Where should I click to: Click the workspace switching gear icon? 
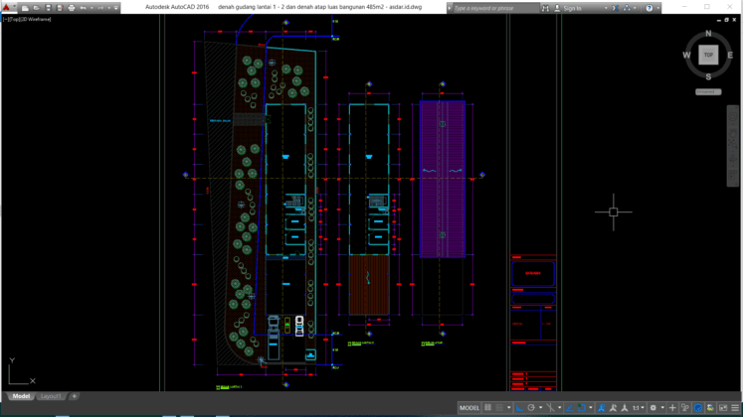click(653, 408)
